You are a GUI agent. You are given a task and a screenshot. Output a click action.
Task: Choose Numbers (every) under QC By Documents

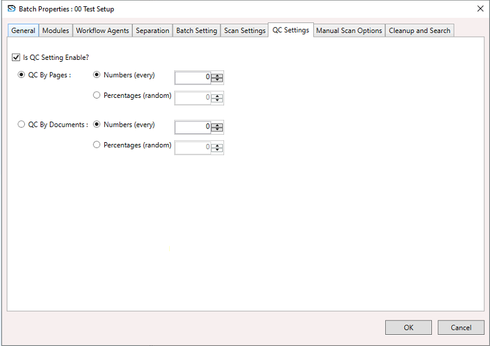click(x=97, y=125)
